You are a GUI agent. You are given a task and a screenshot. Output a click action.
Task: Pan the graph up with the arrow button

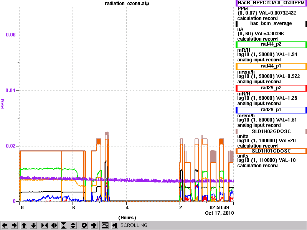point(24,225)
